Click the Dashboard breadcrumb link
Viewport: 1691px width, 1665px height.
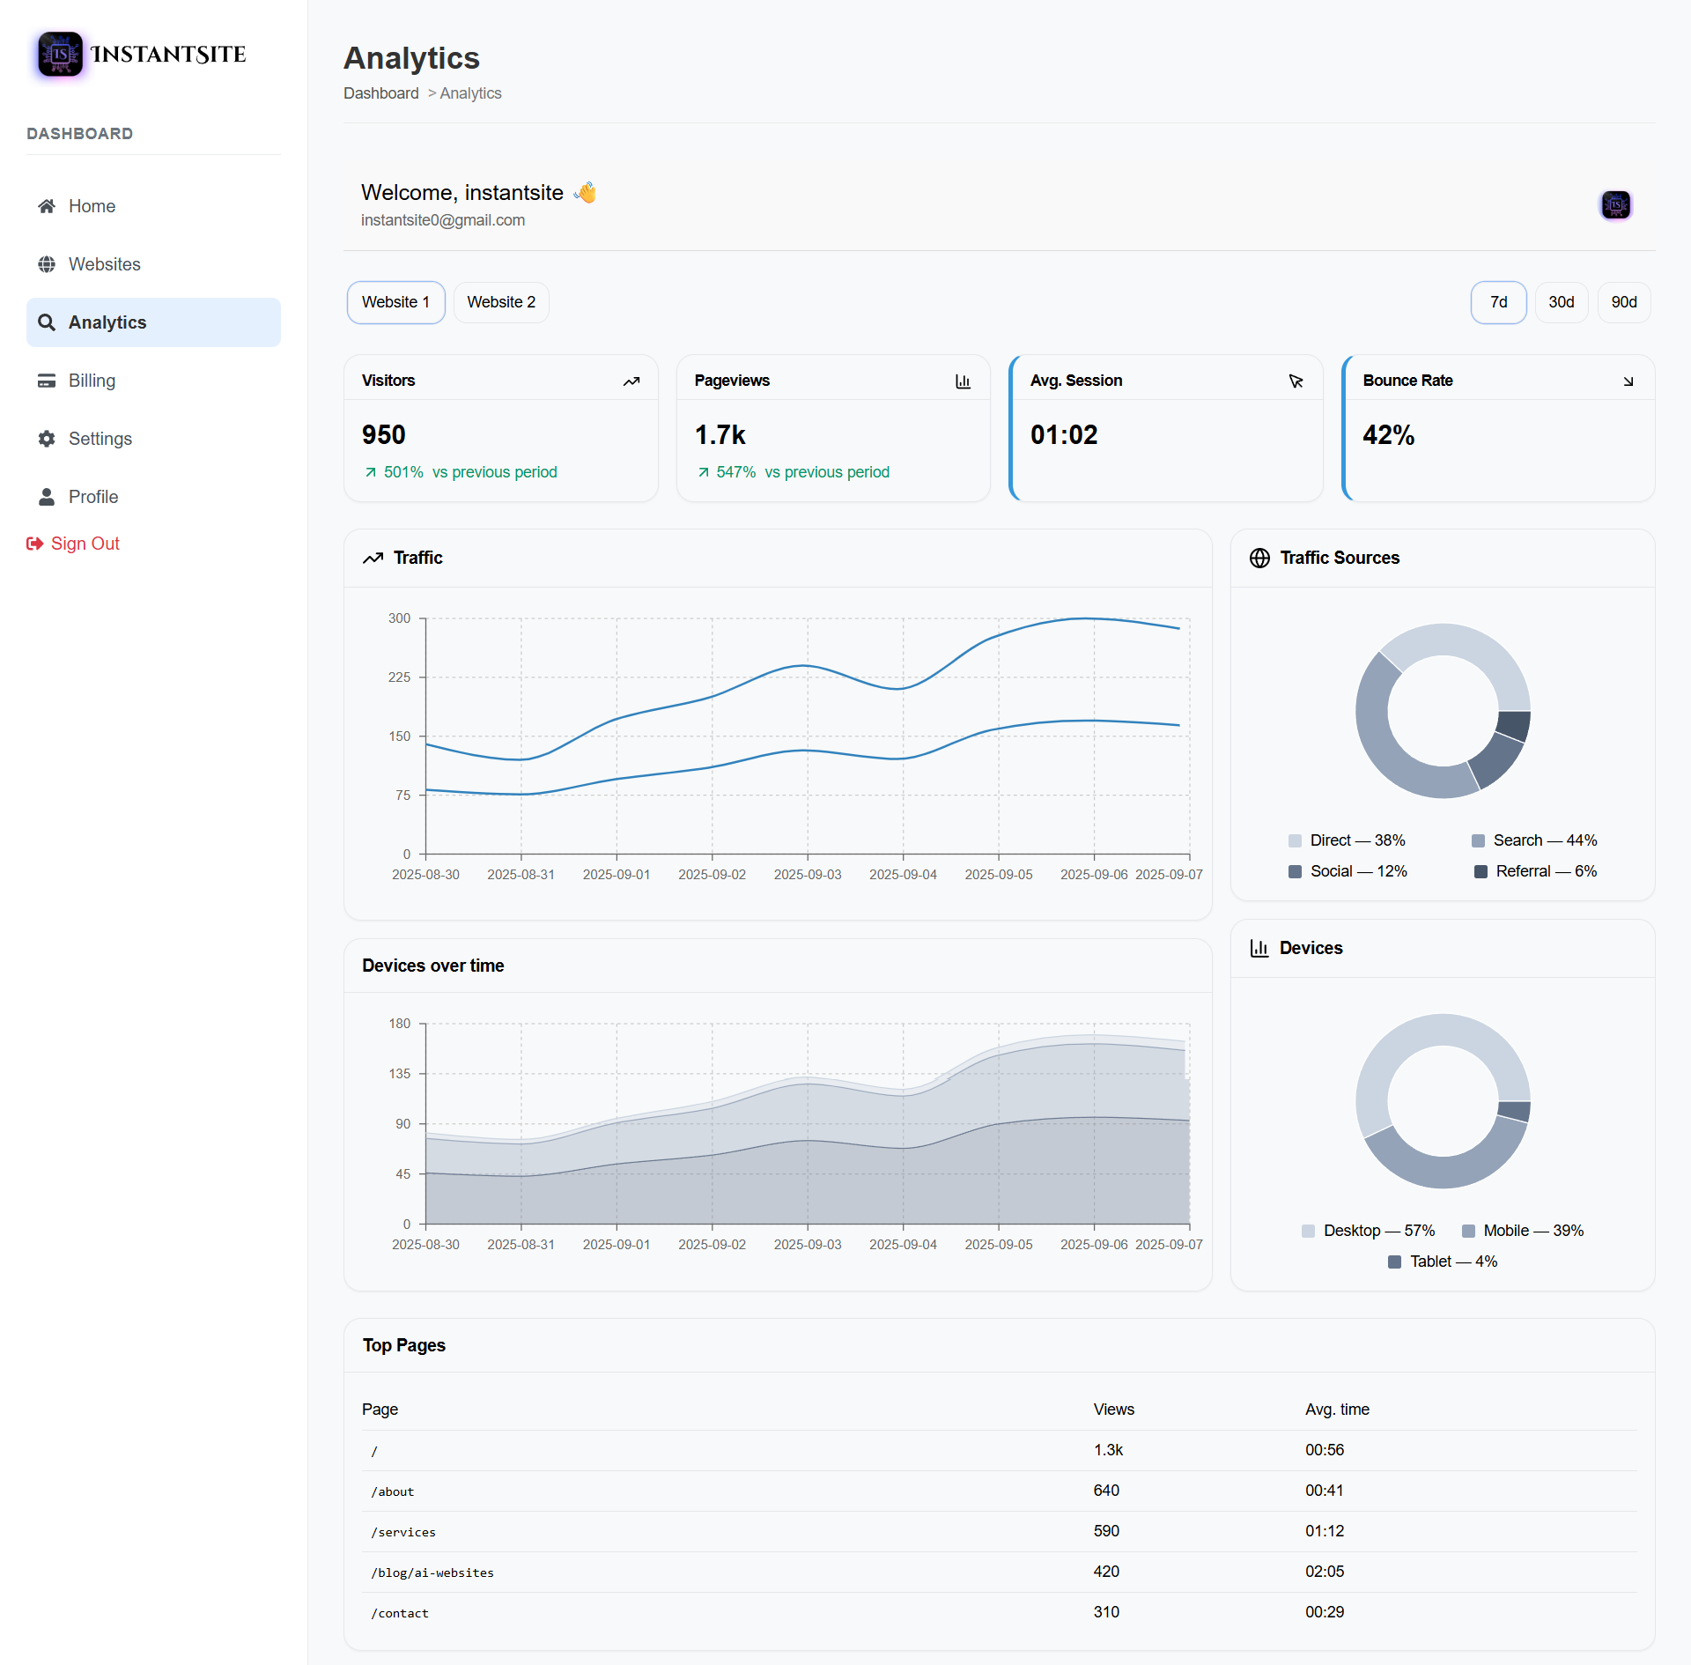tap(380, 93)
